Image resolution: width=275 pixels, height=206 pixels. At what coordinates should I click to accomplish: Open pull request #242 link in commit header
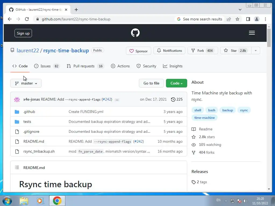pos(107,99)
